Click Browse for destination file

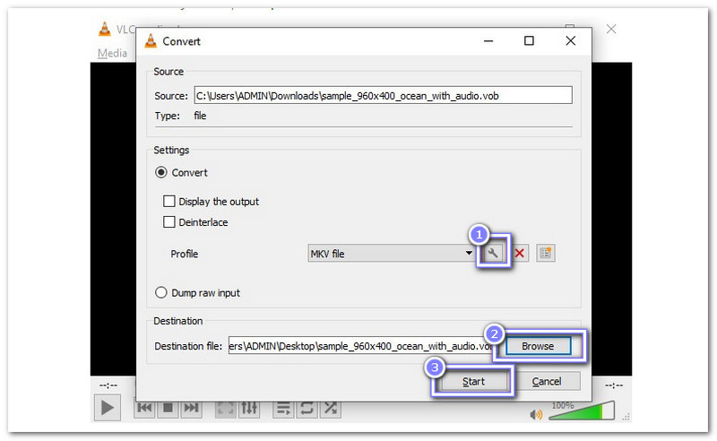[538, 346]
